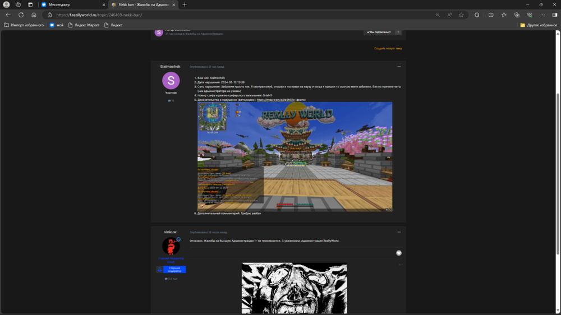Open the Яндекс Маркет bookmark
Screen dimensions: 561x315
point(84,25)
